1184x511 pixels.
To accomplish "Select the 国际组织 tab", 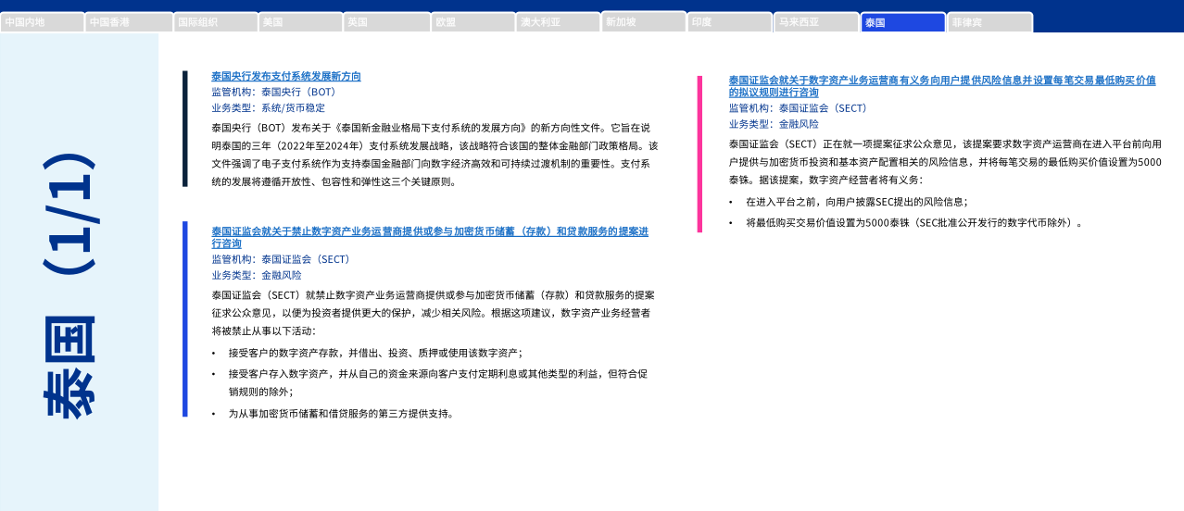I will coord(215,22).
